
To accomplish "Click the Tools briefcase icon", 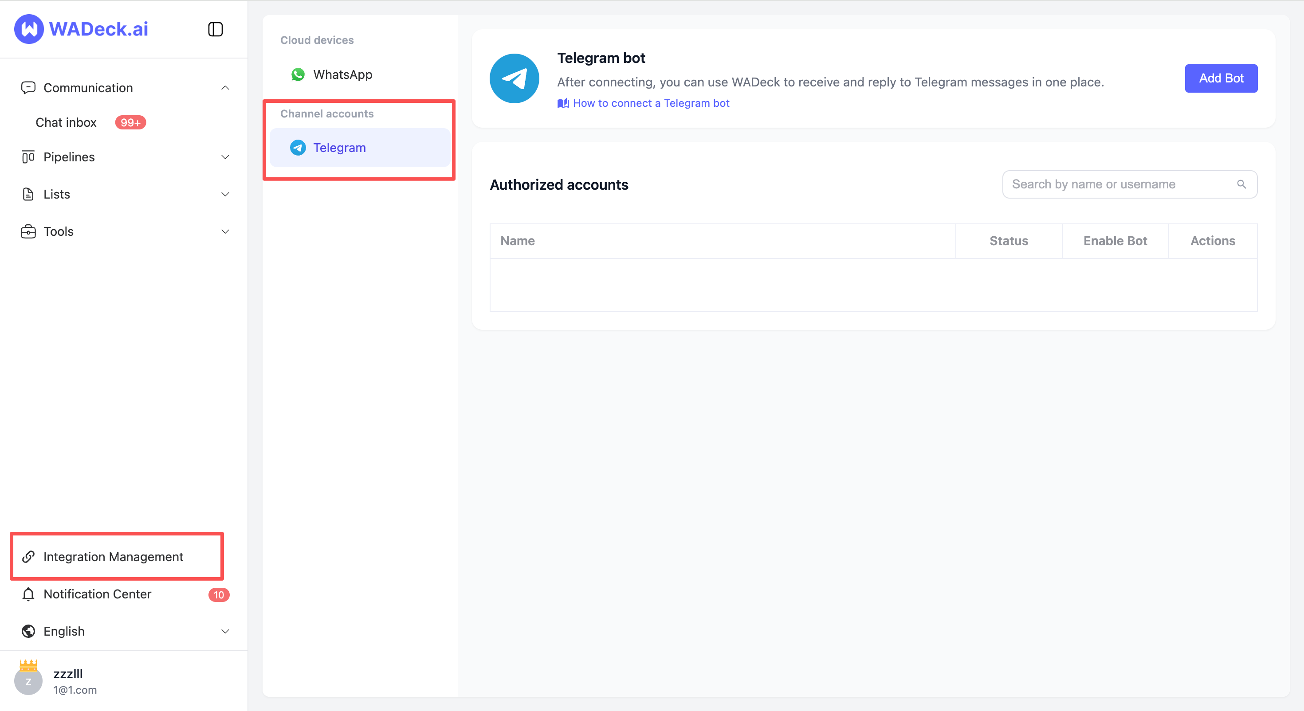I will 28,231.
